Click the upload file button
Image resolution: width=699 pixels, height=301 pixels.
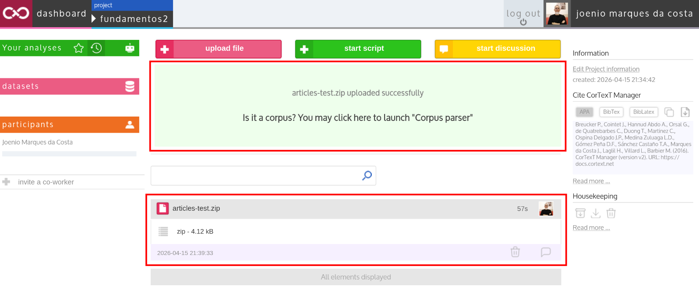coord(219,49)
